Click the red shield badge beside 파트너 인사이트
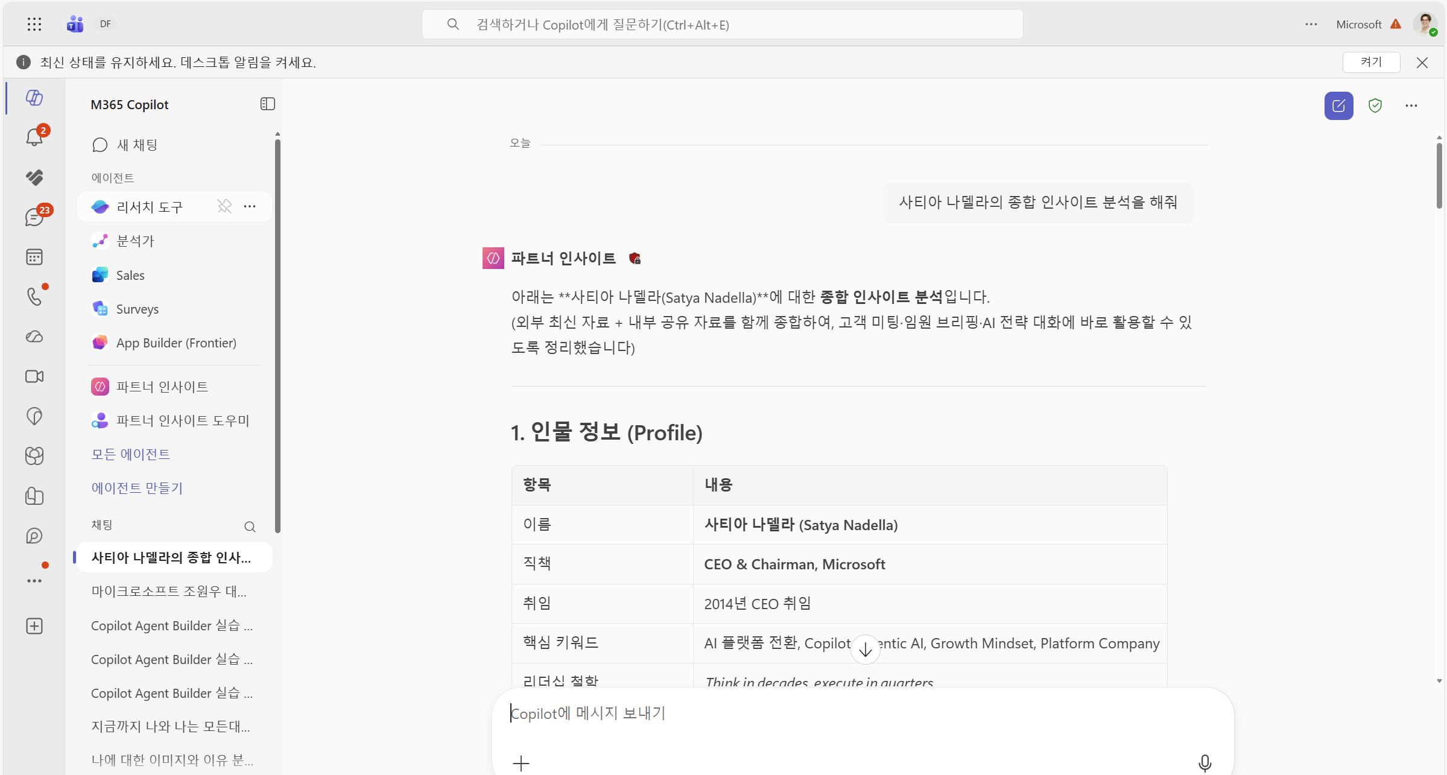The width and height of the screenshot is (1447, 775). tap(635, 258)
